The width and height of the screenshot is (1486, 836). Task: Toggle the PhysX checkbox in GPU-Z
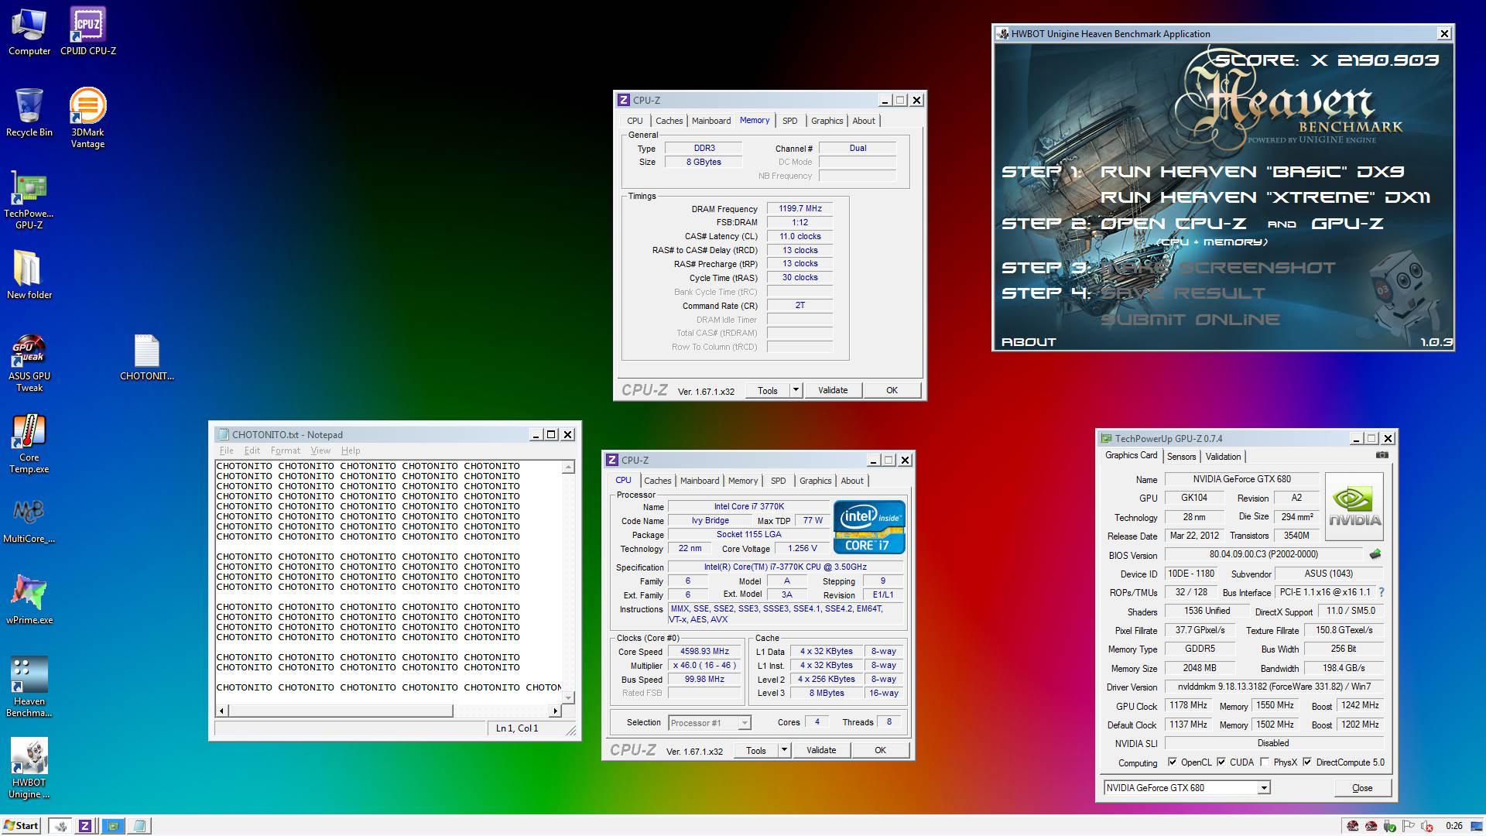point(1265,762)
